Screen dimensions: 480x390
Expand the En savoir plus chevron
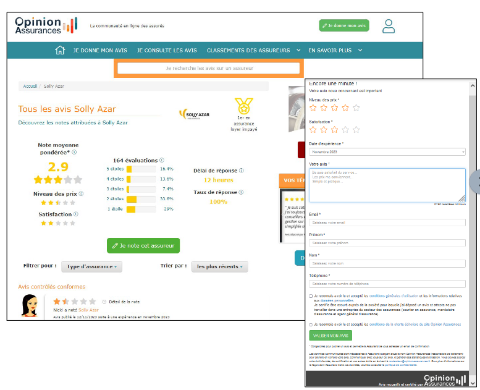tap(360, 50)
